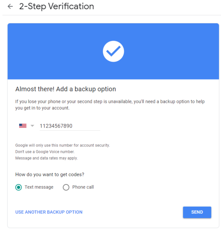Expand the country code dropdown arrow
Image resolution: width=221 pixels, height=231 pixels.
(32, 126)
